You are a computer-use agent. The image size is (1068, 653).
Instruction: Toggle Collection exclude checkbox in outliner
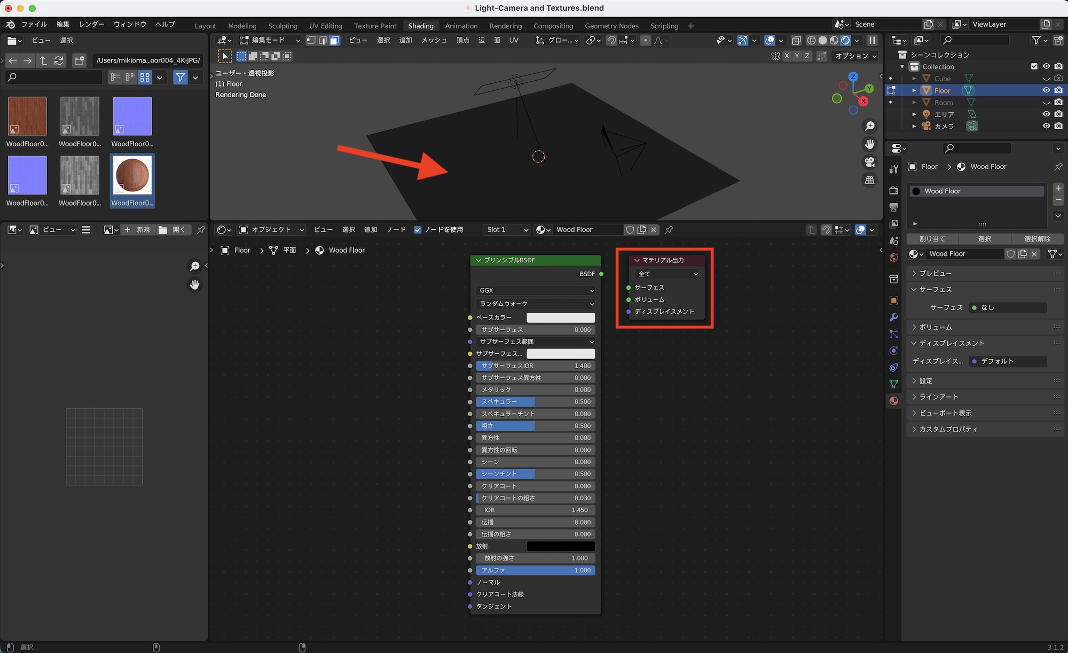coord(1034,66)
